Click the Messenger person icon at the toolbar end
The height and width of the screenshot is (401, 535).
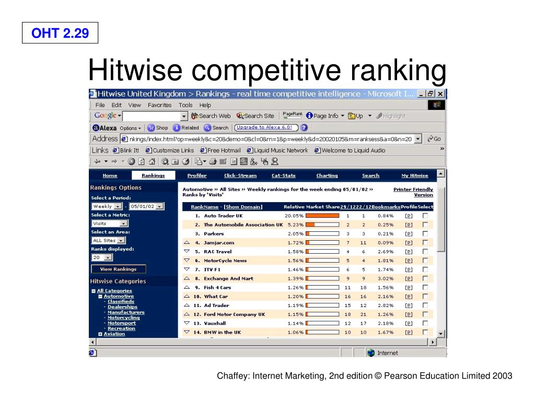pyautogui.click(x=275, y=161)
